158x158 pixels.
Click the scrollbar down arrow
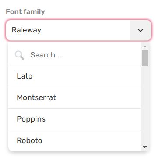pyautogui.click(x=145, y=147)
